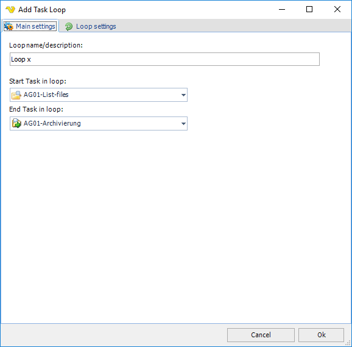This screenshot has width=352, height=347.
Task: Expand the Start Task in loop dropdown arrow
Action: pyautogui.click(x=183, y=95)
